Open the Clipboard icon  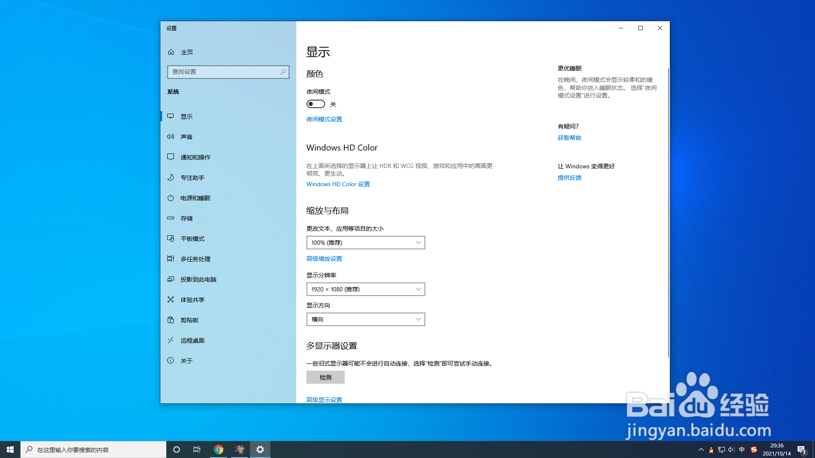point(171,320)
